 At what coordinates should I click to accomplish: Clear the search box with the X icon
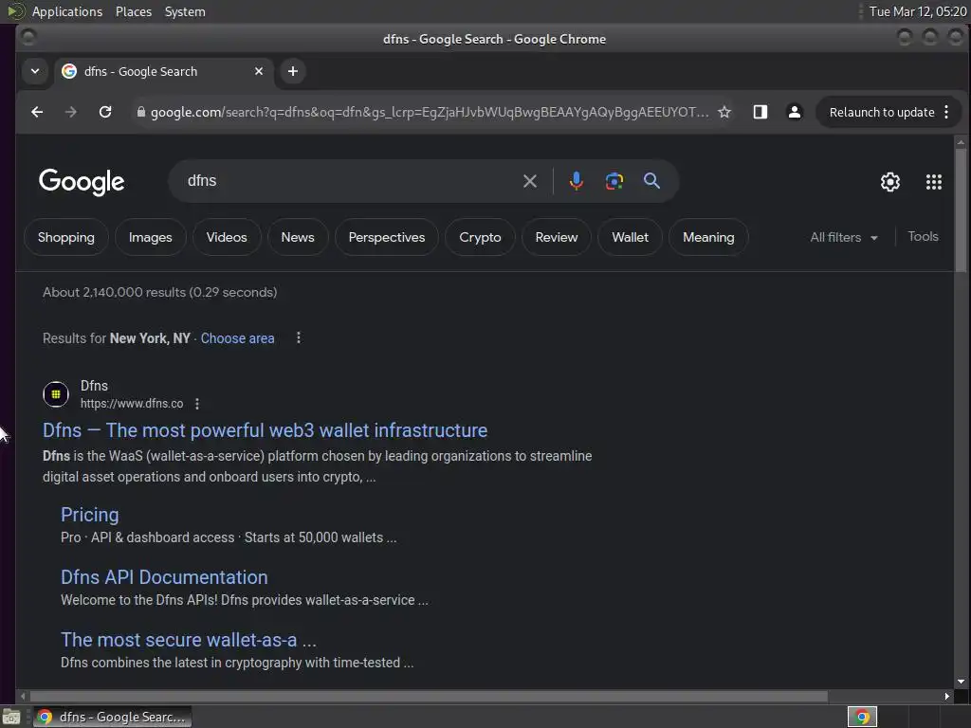(529, 181)
